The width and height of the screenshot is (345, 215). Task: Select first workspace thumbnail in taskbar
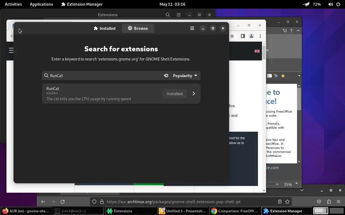click(x=321, y=211)
